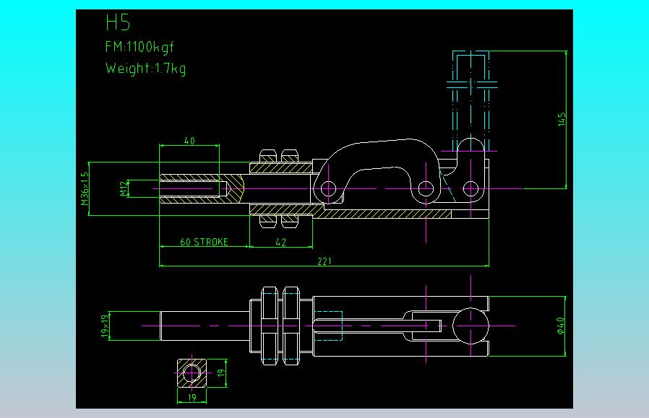Click the 60 STROKE dimension text
Image resolution: width=649 pixels, height=418 pixels.
[x=204, y=242]
